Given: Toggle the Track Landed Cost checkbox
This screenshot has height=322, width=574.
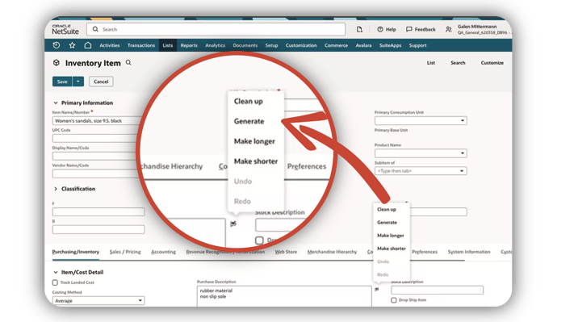Looking at the screenshot, I should [55, 282].
